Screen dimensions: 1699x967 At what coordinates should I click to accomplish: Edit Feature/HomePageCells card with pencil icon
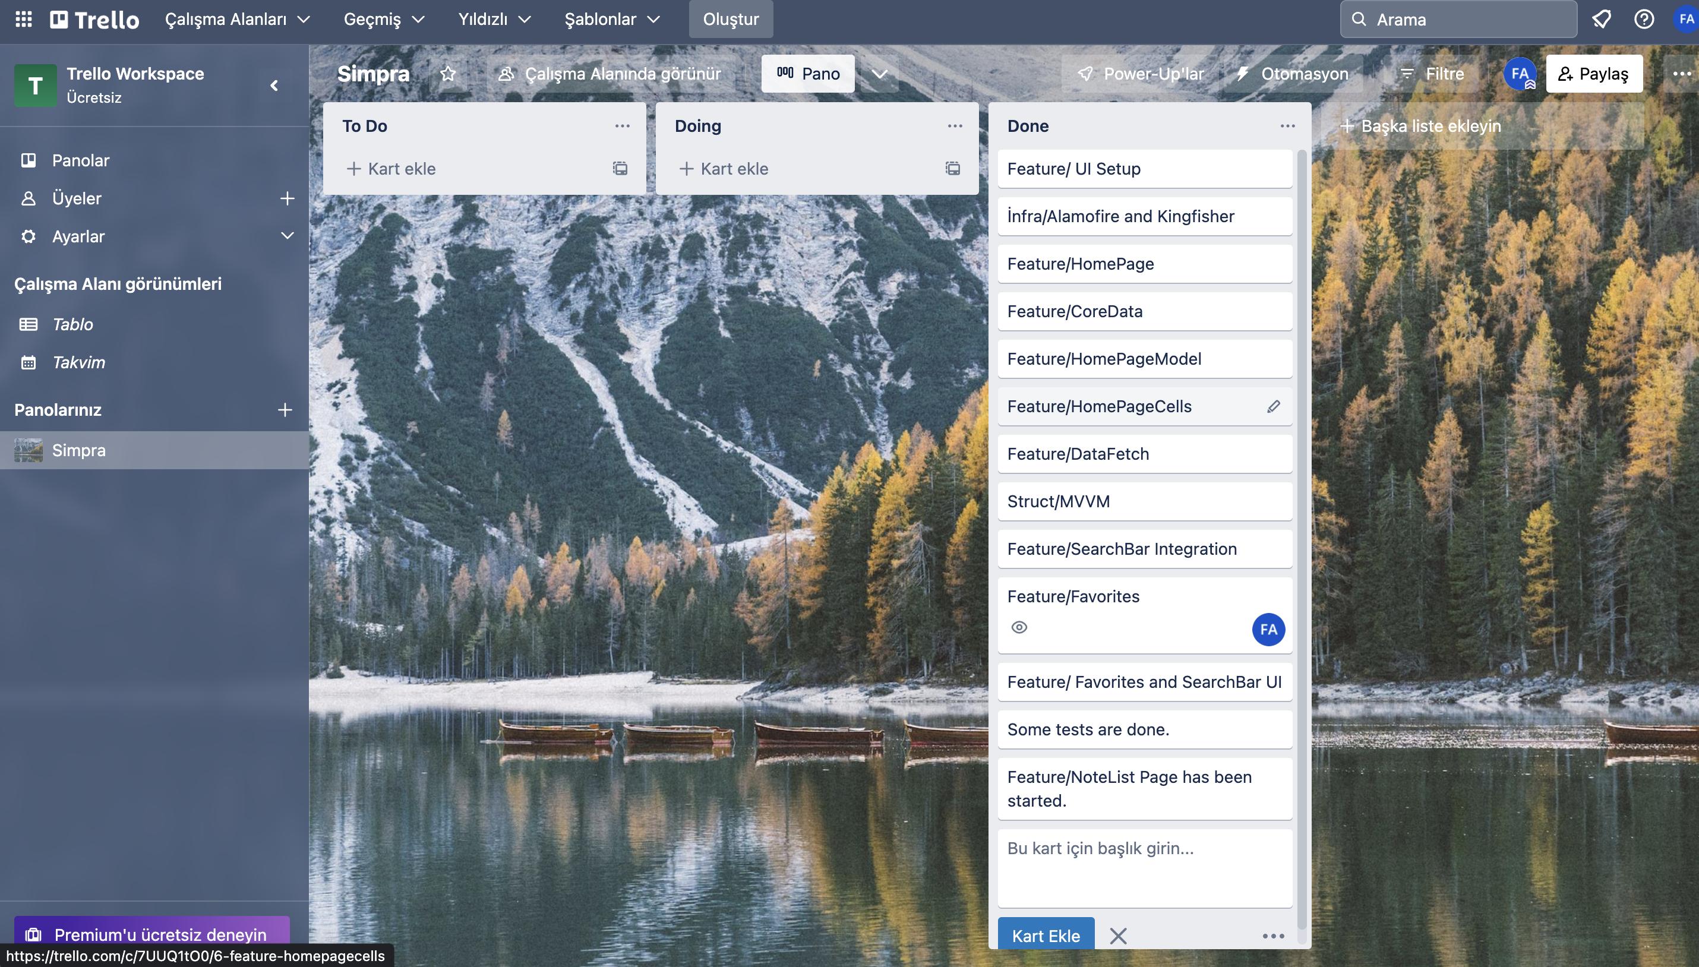[x=1272, y=406]
